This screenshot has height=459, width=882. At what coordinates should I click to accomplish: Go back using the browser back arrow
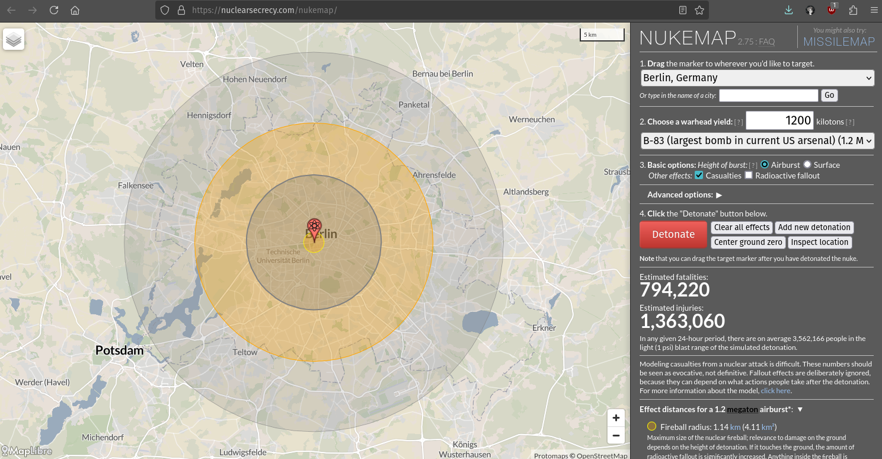click(x=11, y=10)
